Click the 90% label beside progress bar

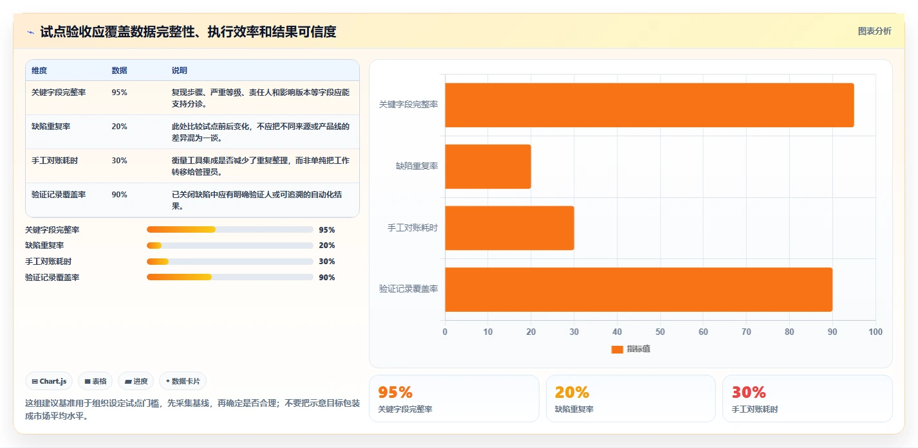click(x=327, y=278)
